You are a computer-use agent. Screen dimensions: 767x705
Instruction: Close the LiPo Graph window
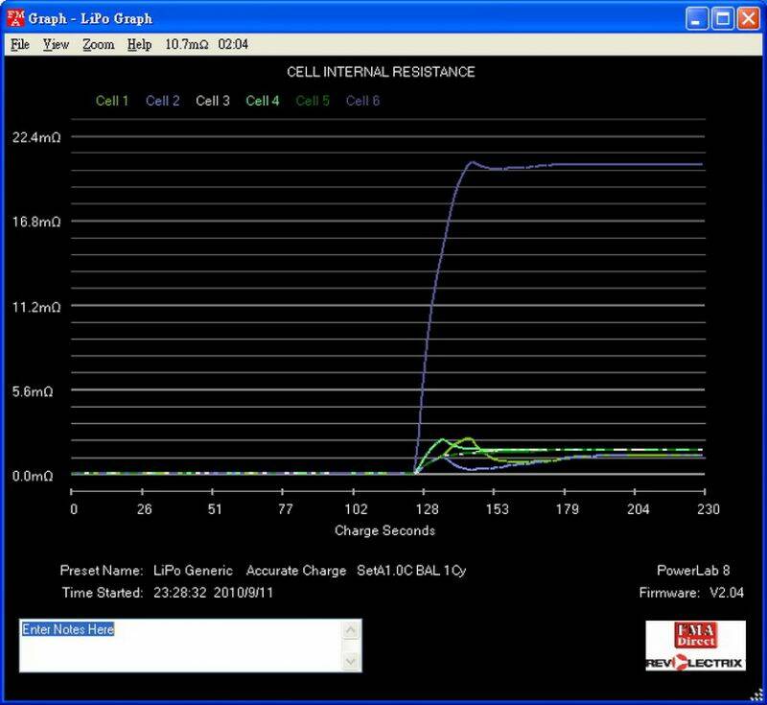(x=749, y=19)
